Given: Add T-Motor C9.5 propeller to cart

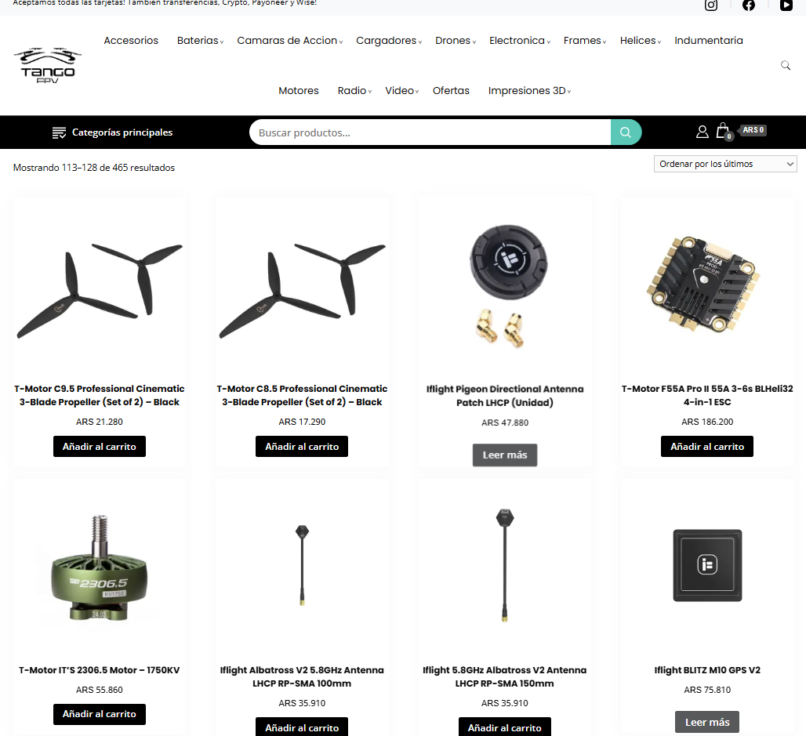Looking at the screenshot, I should (100, 447).
